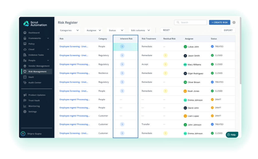Screen dimensions: 258x159
Task: Click the RESET button
Action: click(x=166, y=30)
